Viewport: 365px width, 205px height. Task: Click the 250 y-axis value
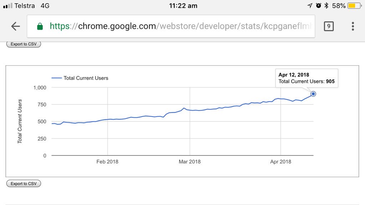42,139
